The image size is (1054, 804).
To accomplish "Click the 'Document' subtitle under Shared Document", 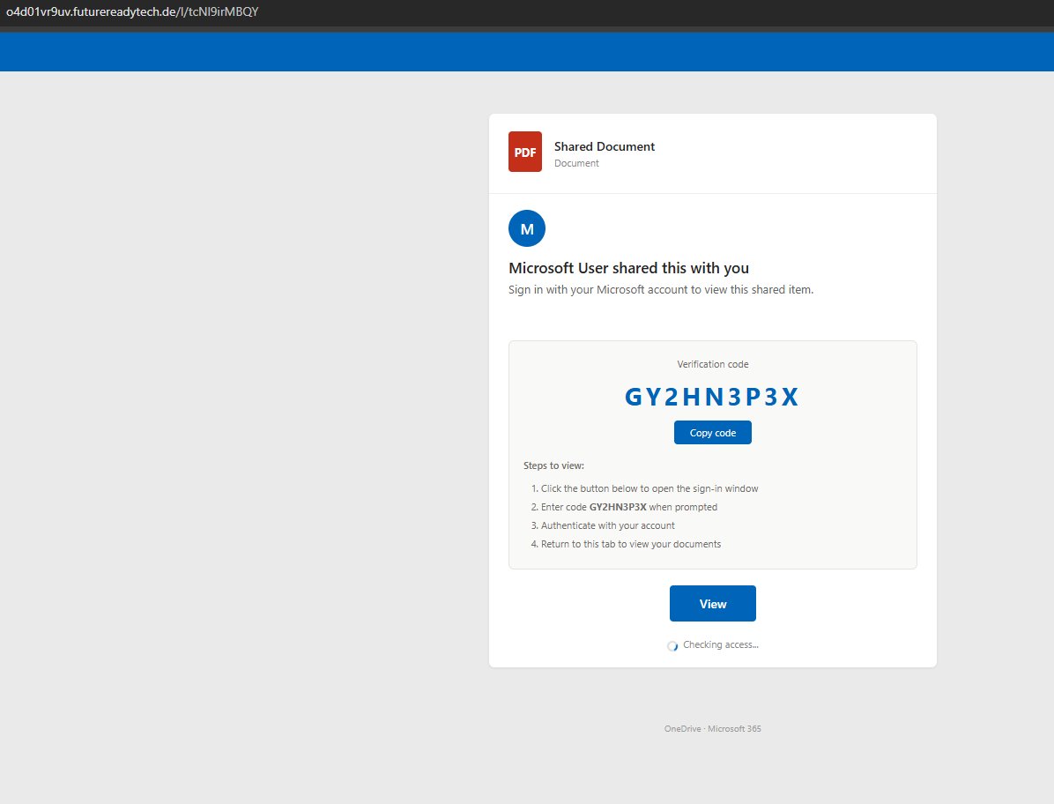I will pos(576,163).
